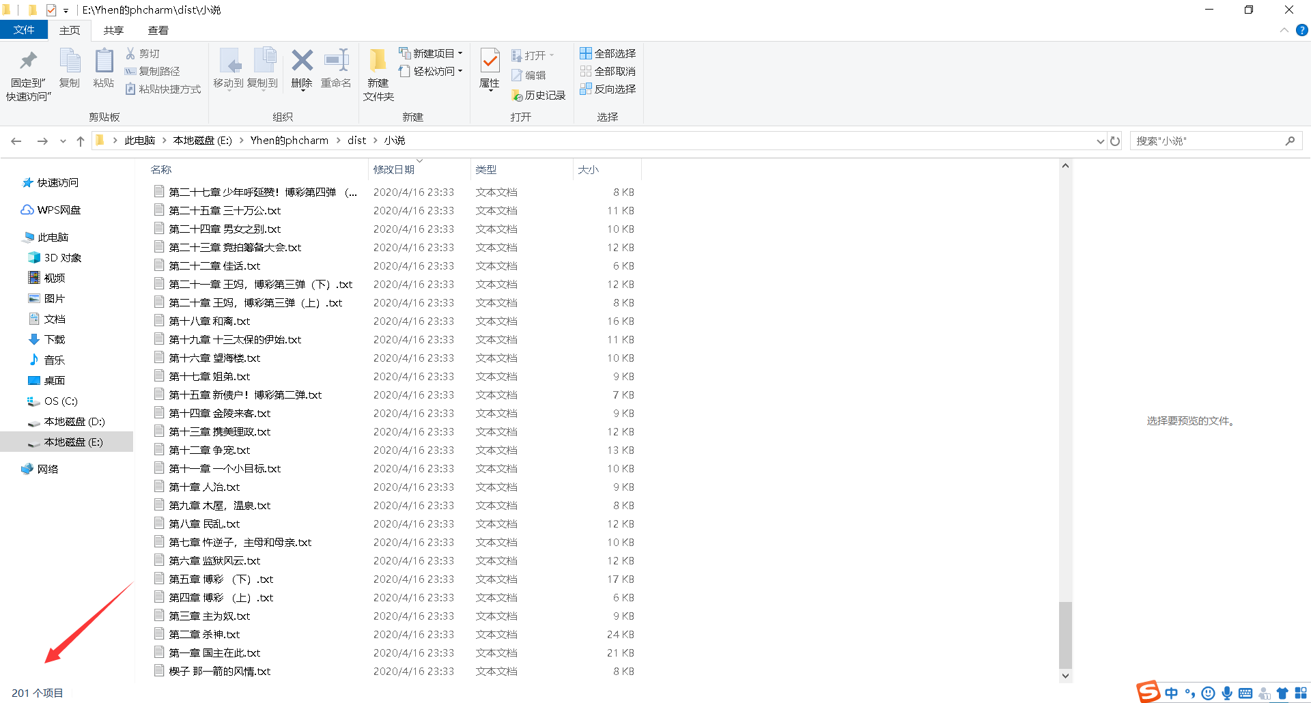Image resolution: width=1311 pixels, height=703 pixels.
Task: Click the Pin to Quick Access icon
Action: tap(28, 61)
